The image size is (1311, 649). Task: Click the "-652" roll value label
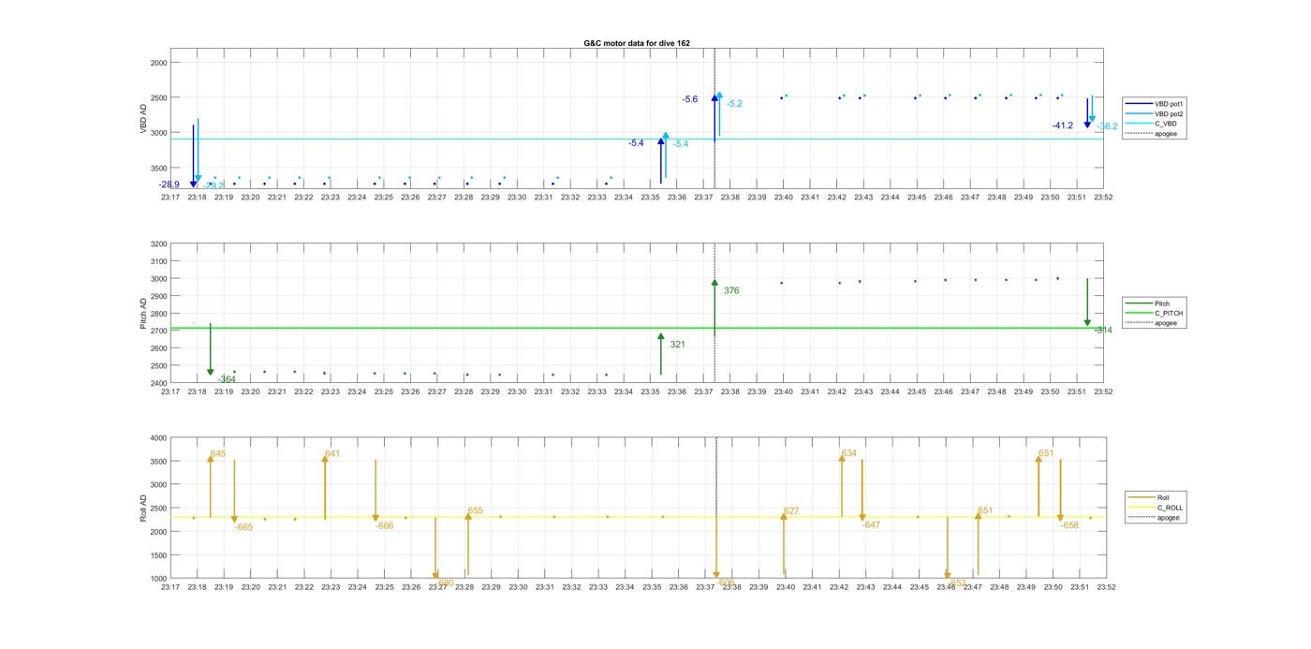pyautogui.click(x=957, y=583)
